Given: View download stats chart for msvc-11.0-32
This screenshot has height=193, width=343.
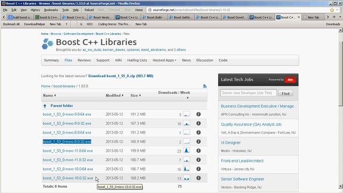Looking at the screenshot, I should click(187, 160).
